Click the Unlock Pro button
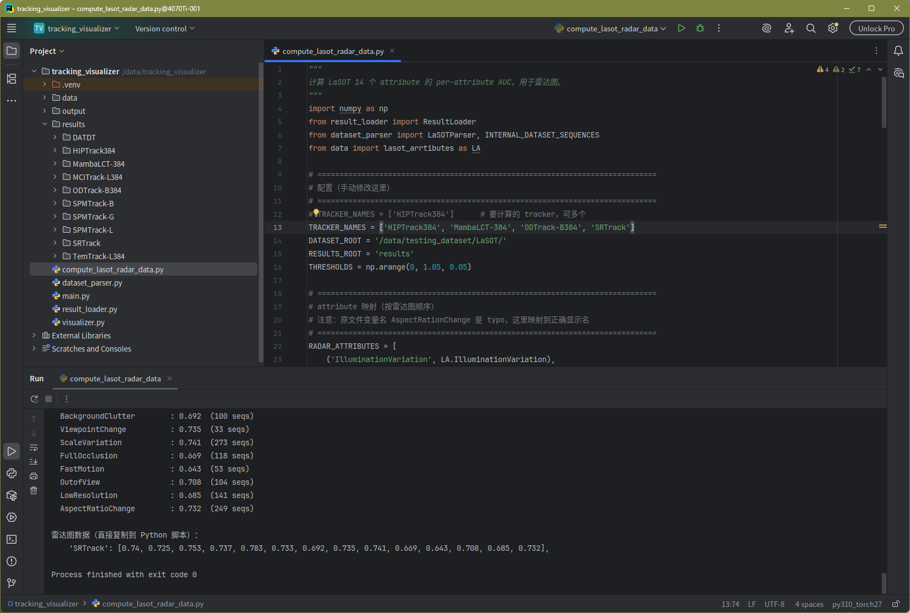 tap(876, 29)
